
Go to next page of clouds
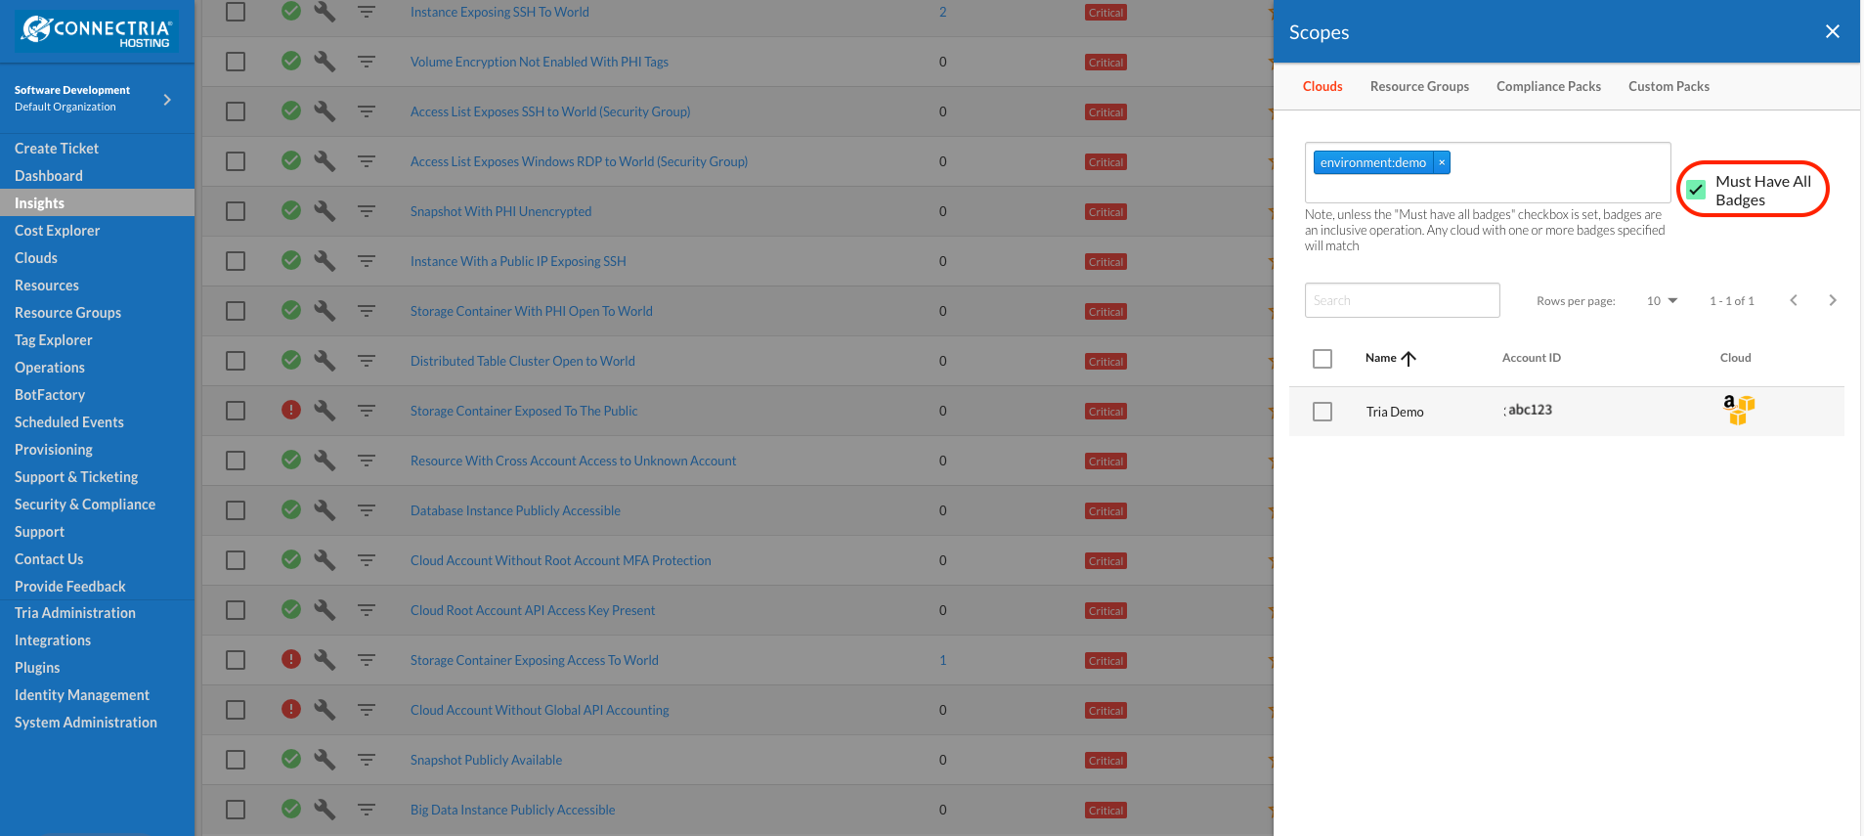click(x=1833, y=300)
